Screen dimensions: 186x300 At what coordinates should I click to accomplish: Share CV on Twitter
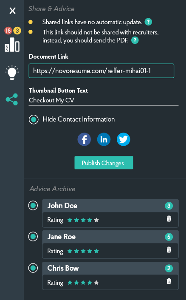pos(124,139)
